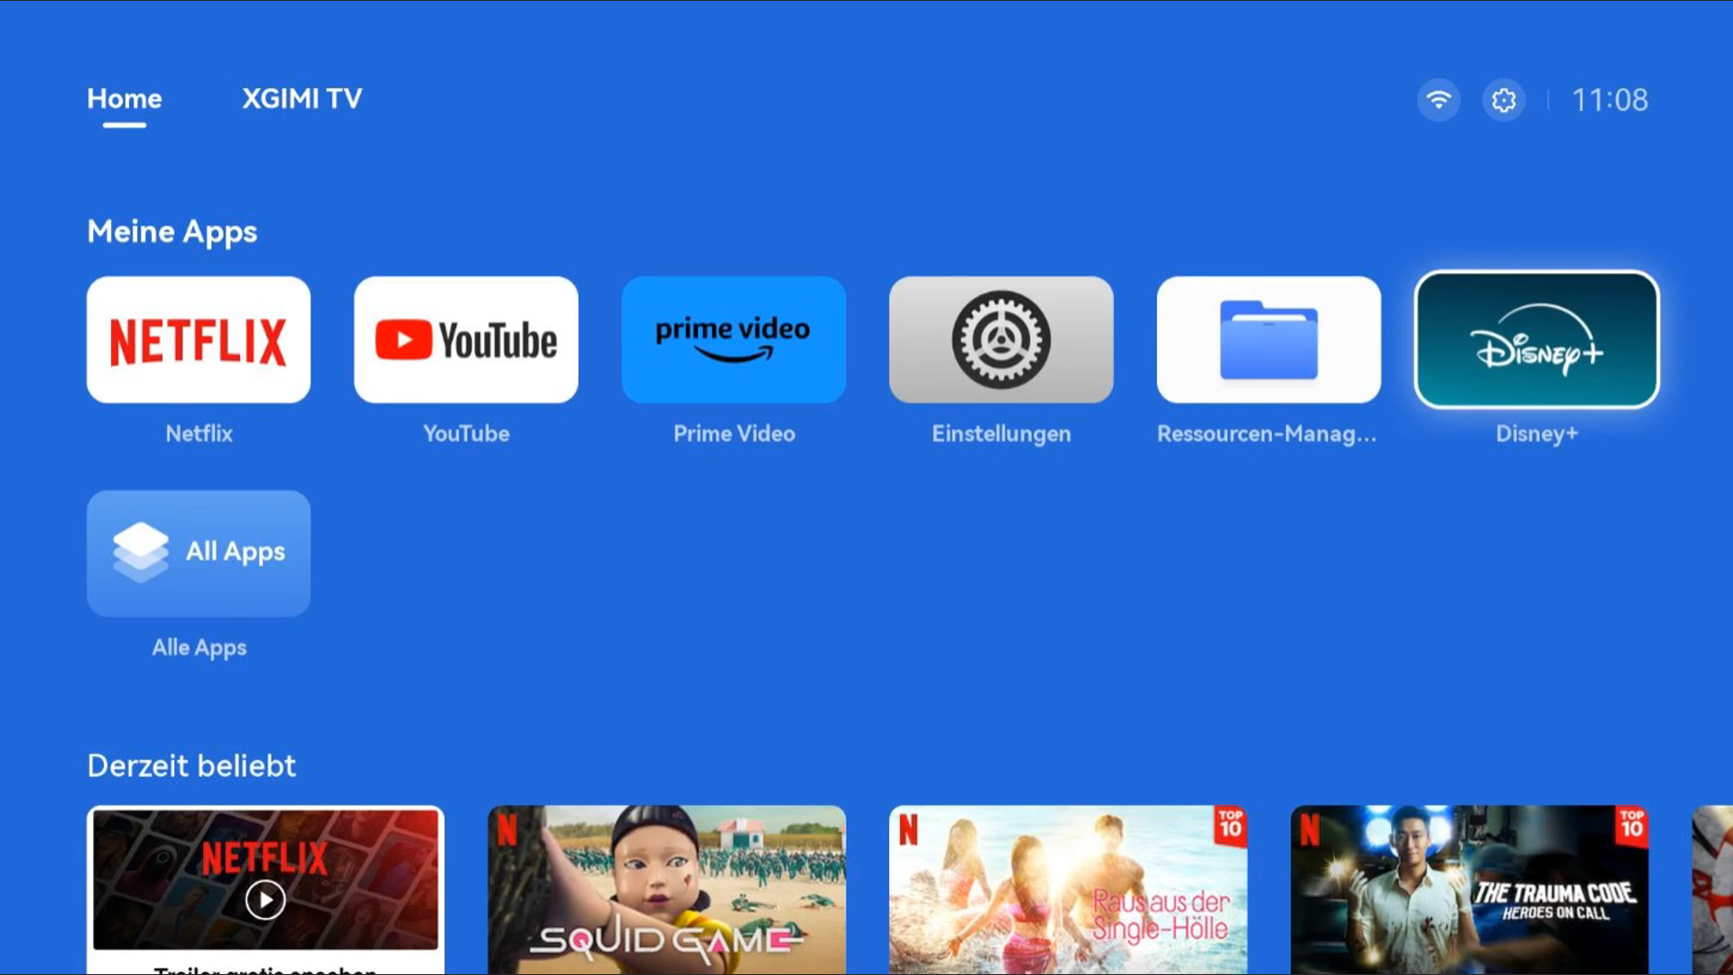Open The Trauma Code thumbnail

point(1469,890)
